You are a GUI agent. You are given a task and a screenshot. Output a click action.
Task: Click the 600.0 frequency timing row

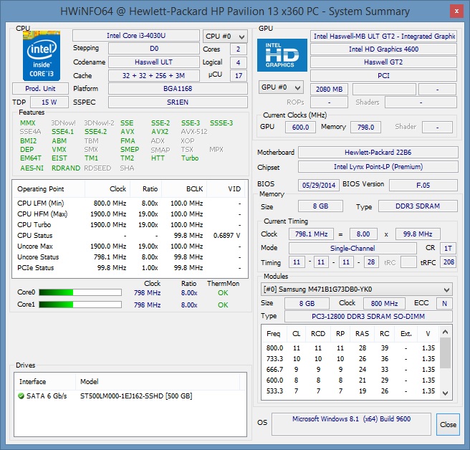click(x=350, y=380)
